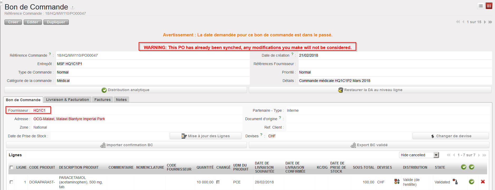This screenshot has height=190, width=495.
Task: Click the Créer button
Action: click(x=13, y=22)
